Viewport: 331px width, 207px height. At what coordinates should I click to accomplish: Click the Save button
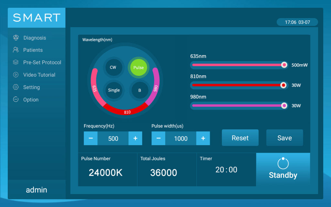284,138
